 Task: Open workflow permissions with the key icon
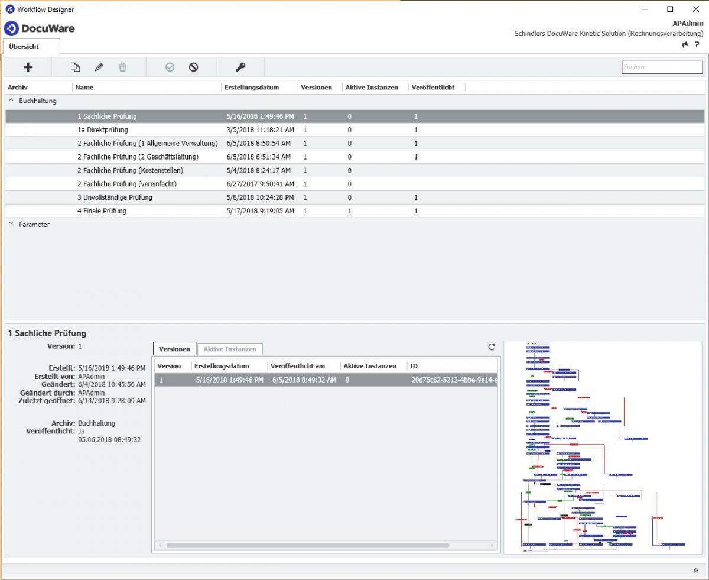click(240, 67)
